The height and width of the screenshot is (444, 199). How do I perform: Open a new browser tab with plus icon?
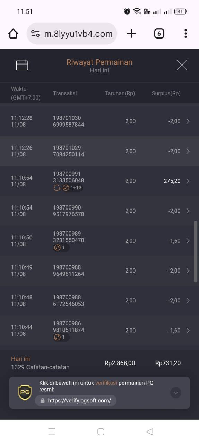131,34
